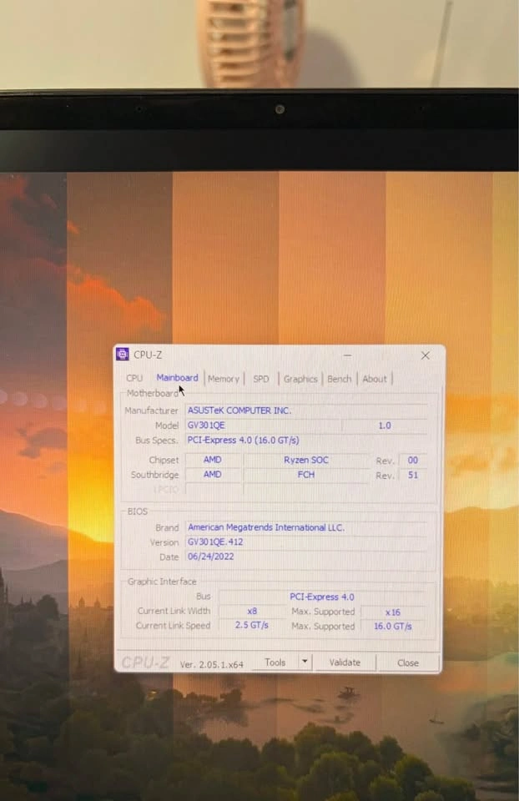
Task: Go to the About tab
Action: (375, 379)
